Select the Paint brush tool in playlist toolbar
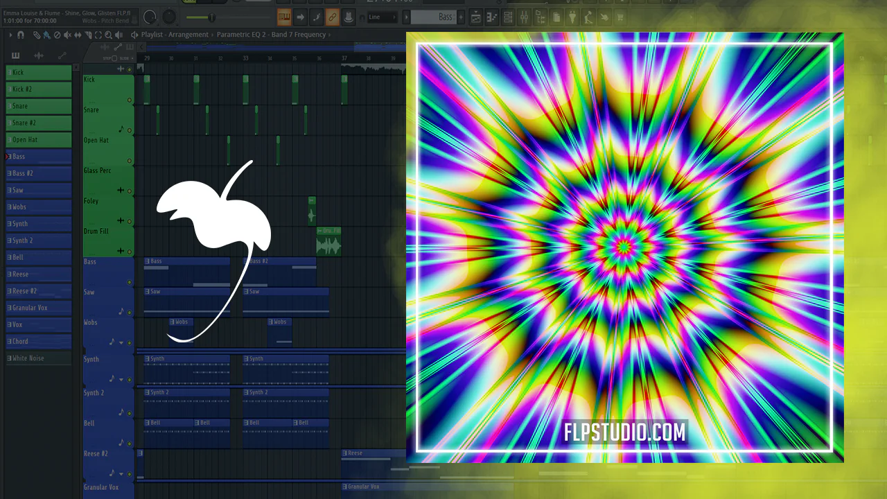Viewport: 887px width, 499px height. [46, 35]
